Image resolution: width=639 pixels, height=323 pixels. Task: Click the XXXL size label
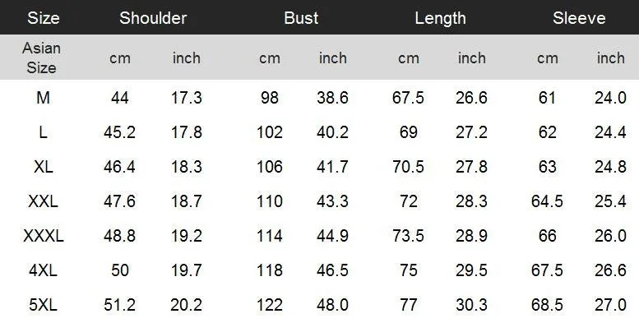44,236
